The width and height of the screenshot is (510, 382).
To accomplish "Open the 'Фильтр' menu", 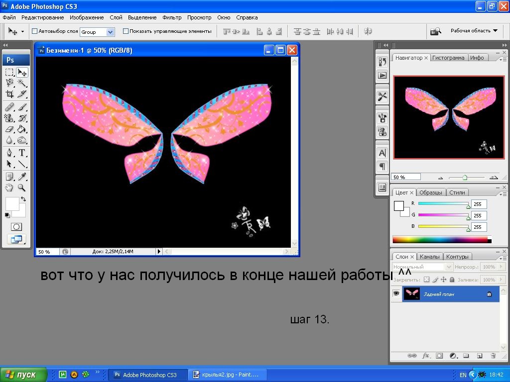I will pyautogui.click(x=172, y=17).
